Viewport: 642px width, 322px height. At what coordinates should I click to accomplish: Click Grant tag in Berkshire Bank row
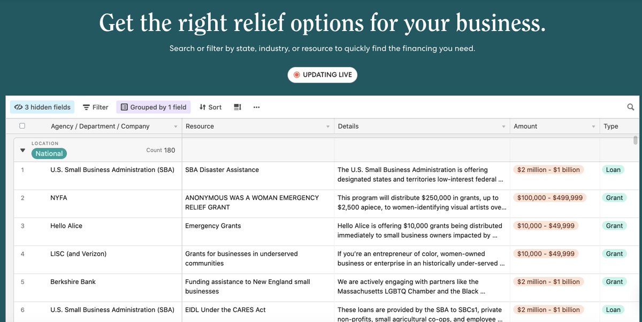point(614,282)
